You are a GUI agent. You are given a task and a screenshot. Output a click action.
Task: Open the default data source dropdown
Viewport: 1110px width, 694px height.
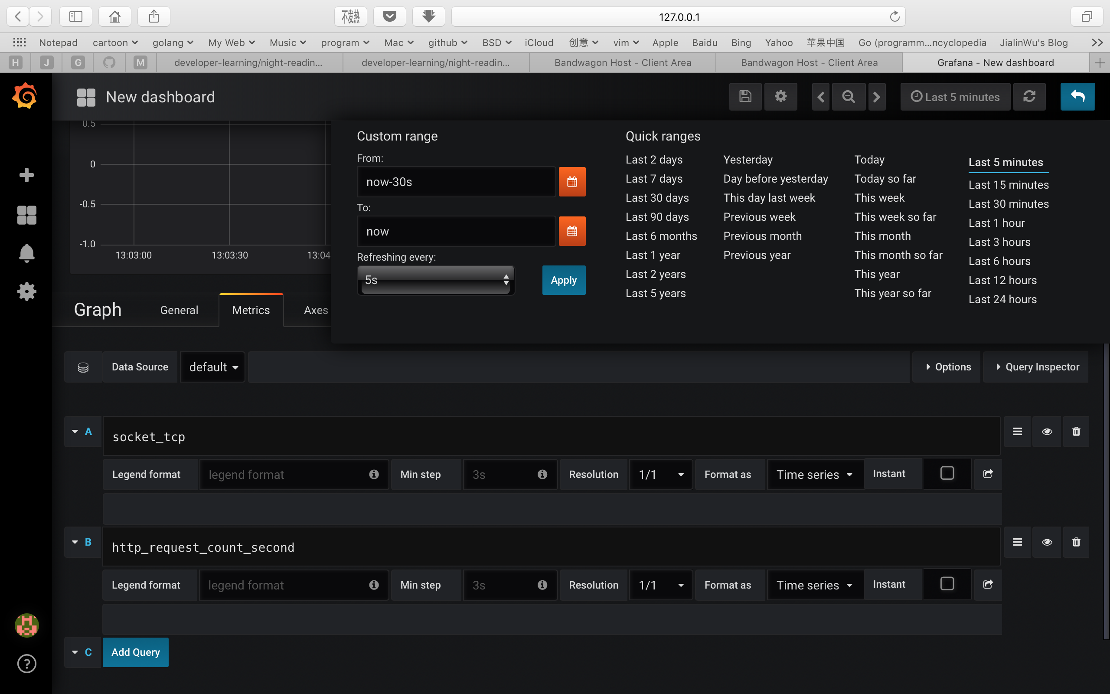(213, 367)
